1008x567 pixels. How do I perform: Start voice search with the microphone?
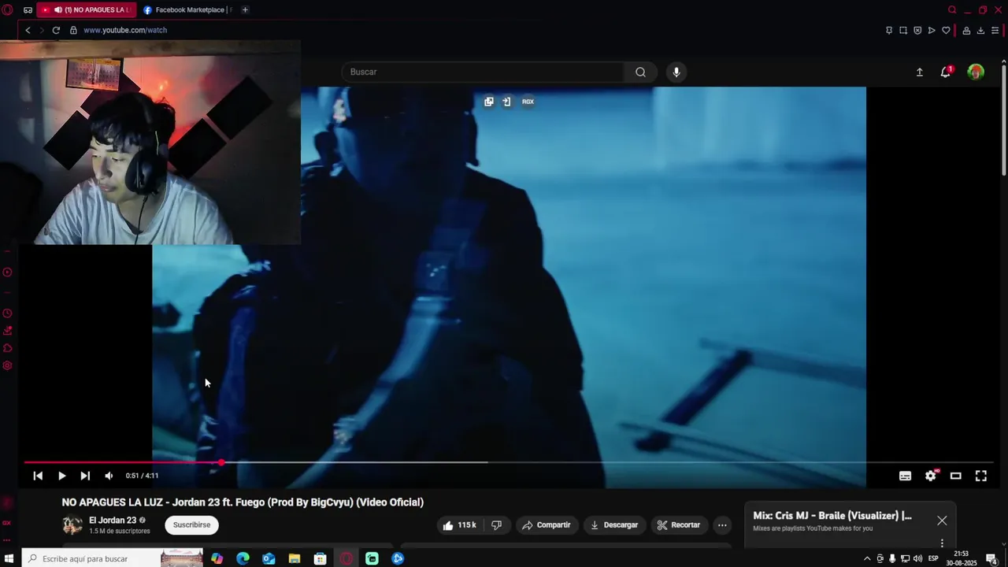pos(676,72)
